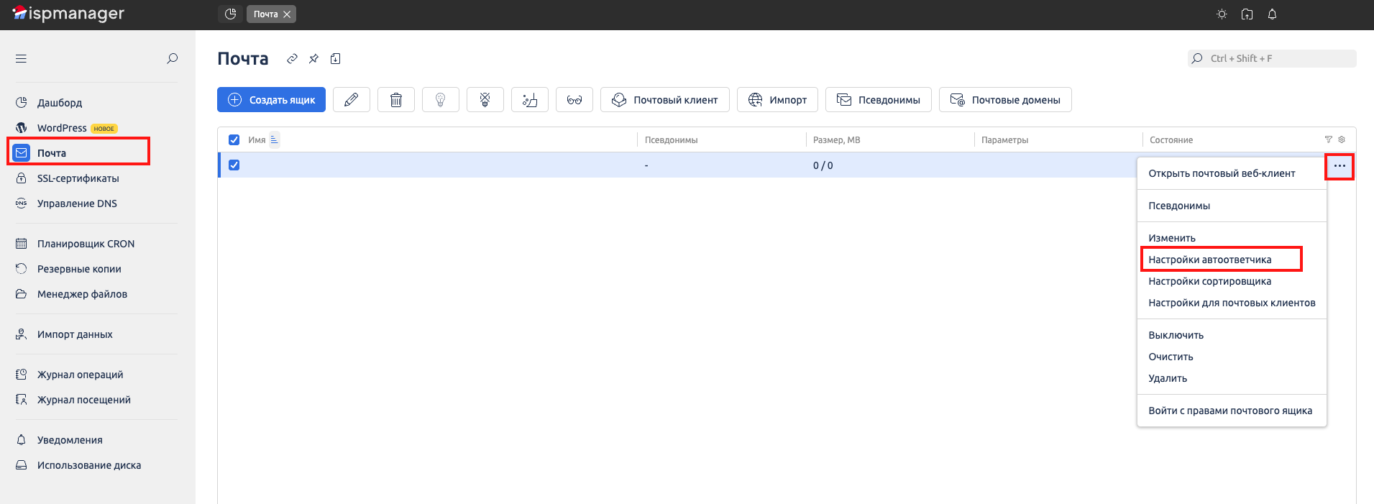The width and height of the screenshot is (1374, 504).
Task: Click the glasses icon in toolbar
Action: [574, 100]
